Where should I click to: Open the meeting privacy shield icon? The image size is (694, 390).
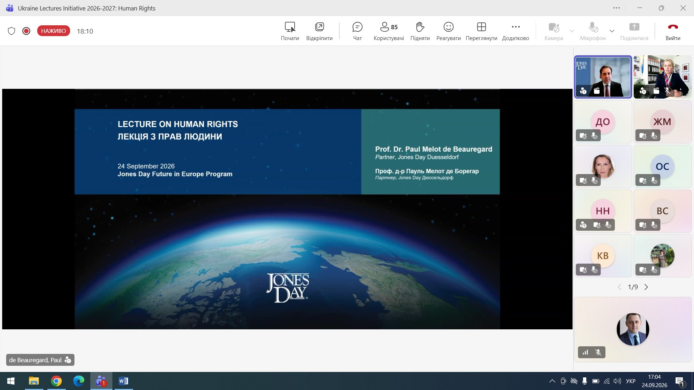point(12,31)
